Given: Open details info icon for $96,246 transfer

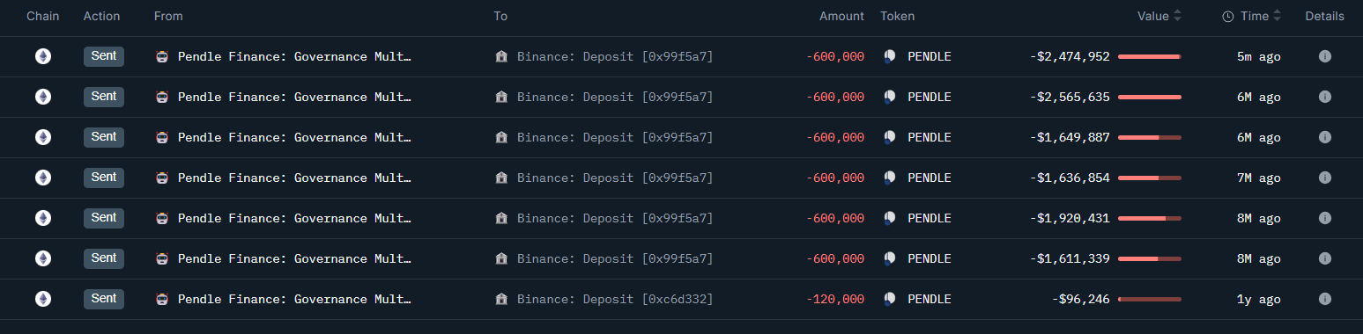Looking at the screenshot, I should tap(1324, 299).
